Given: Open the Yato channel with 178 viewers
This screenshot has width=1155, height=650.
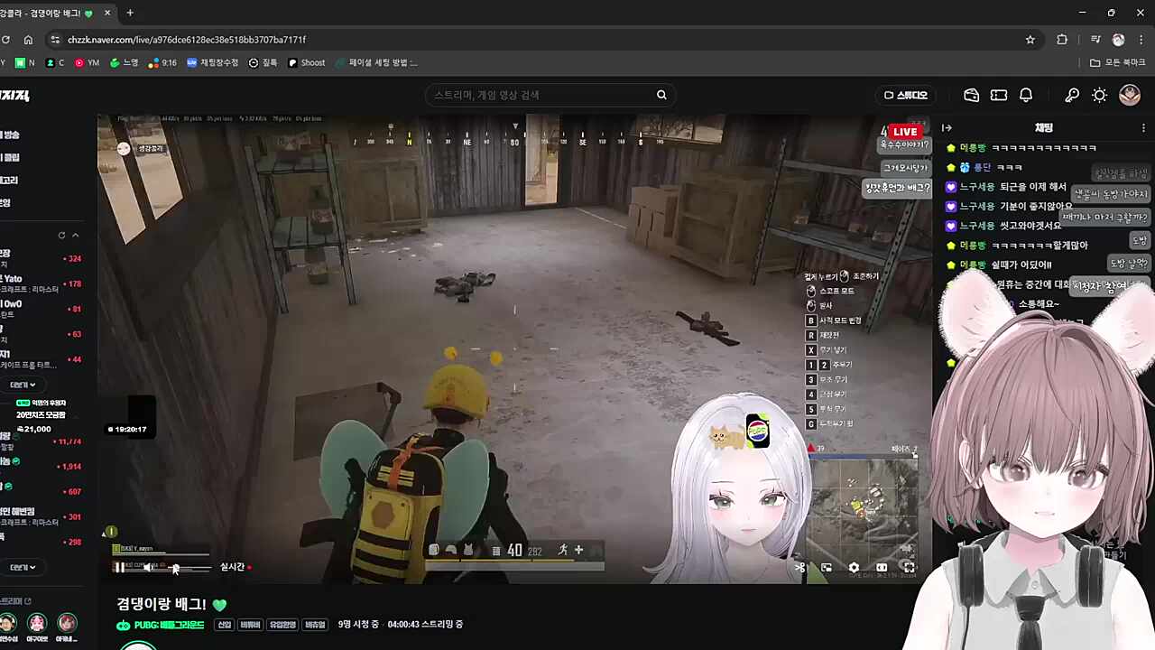Looking at the screenshot, I should pos(42,283).
